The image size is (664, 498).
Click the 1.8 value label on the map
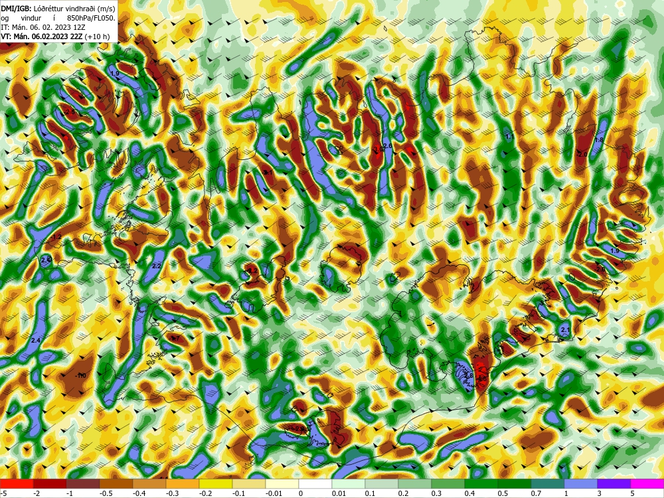coord(599,139)
